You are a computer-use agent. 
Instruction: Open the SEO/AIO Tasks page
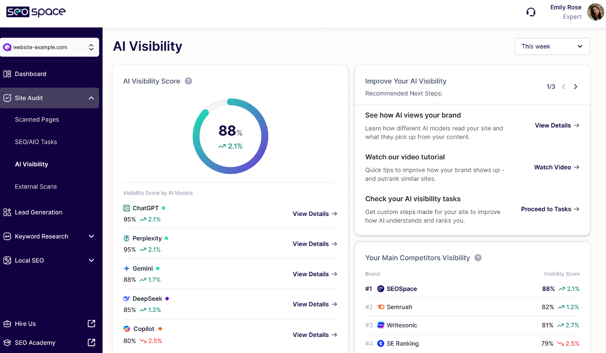36,142
